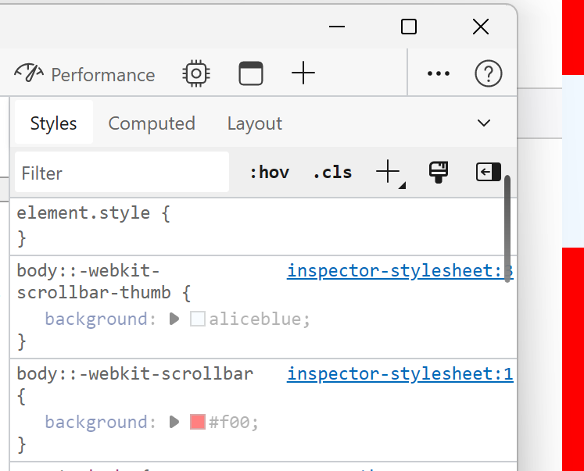Click background property name in scrollbar-thumb rule

coord(96,319)
